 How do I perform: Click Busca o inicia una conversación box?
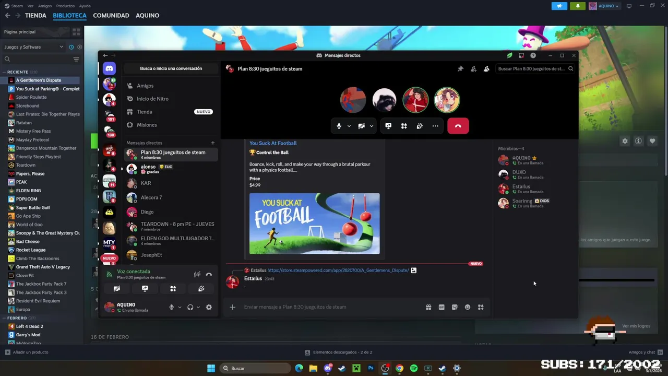click(x=171, y=68)
